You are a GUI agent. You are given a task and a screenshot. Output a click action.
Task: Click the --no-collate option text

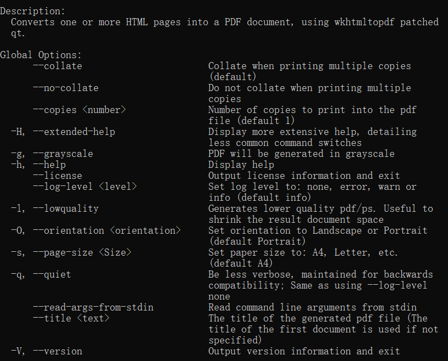click(x=65, y=88)
